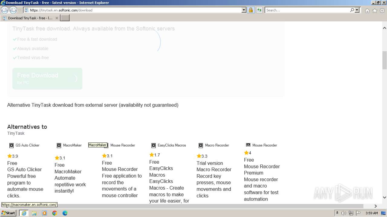Open Favorites star icon
This screenshot has width=387, height=217.
(x=375, y=11)
